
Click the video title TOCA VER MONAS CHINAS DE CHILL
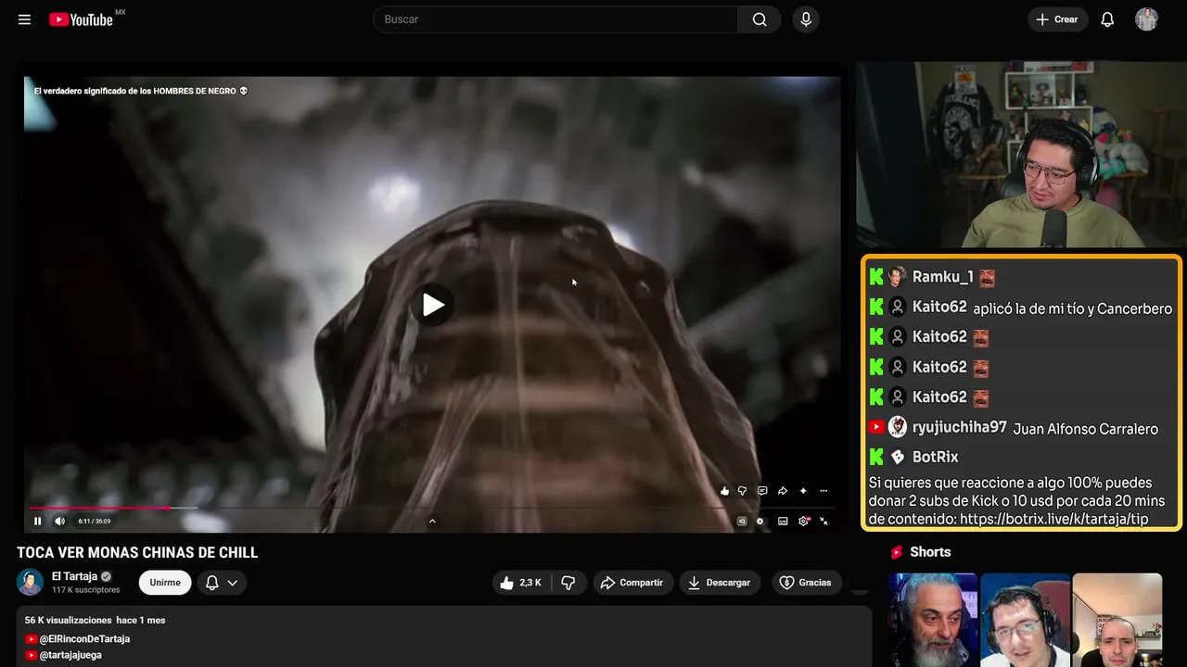[137, 553]
